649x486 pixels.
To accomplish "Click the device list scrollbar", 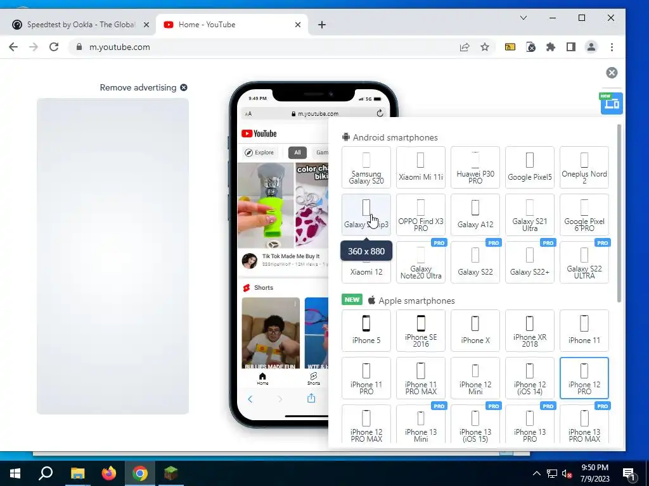I will click(619, 213).
